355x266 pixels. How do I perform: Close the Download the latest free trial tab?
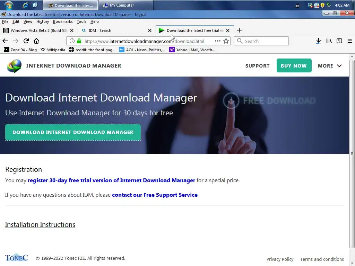(228, 30)
